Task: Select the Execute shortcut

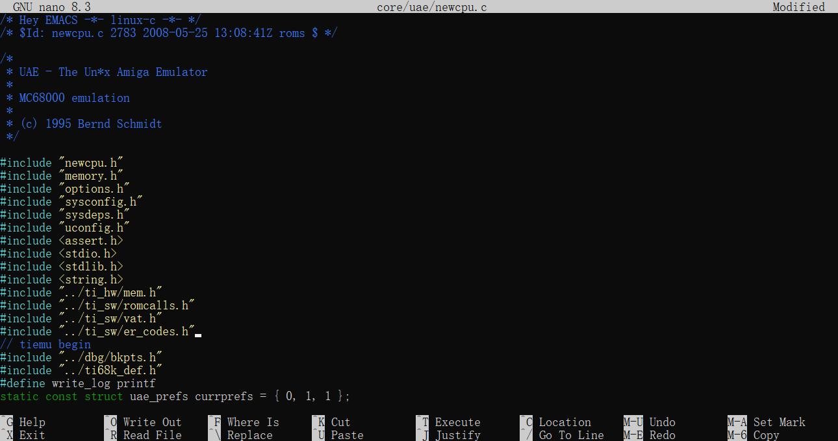Action: click(x=457, y=422)
